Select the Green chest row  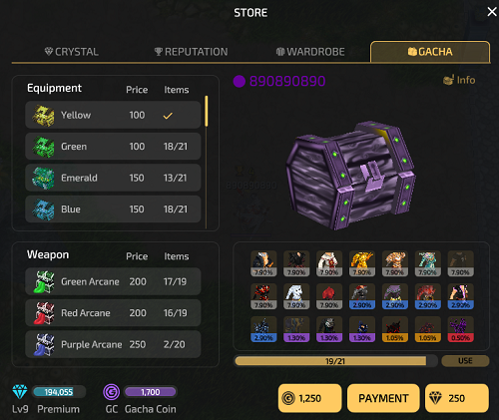tap(113, 147)
